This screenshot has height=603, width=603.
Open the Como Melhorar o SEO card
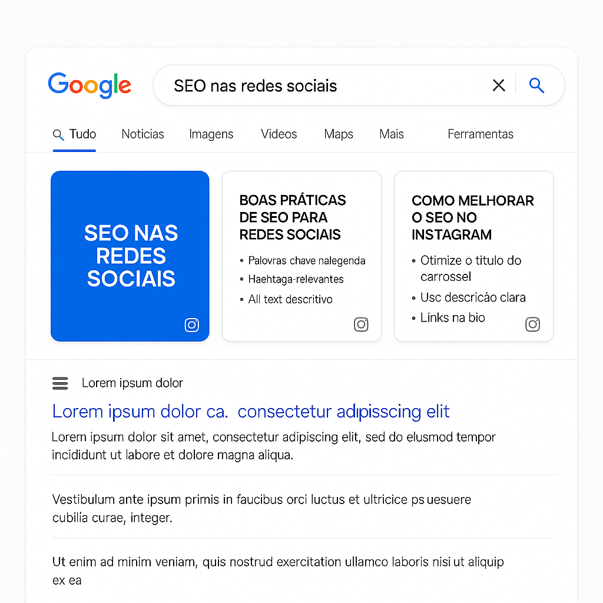[x=474, y=256]
